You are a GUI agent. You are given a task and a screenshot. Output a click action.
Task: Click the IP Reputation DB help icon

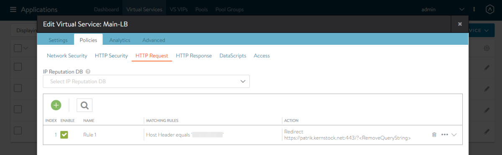[x=88, y=71]
